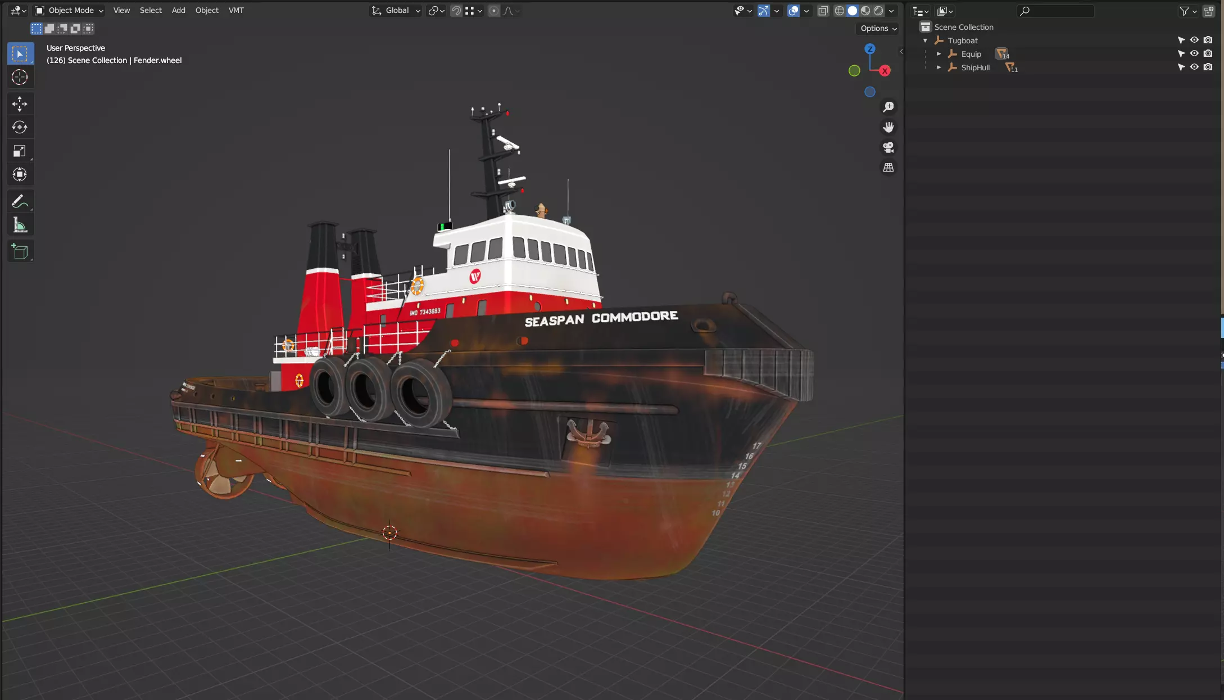Open the pivot point dropdown
The image size is (1224, 700).
click(x=437, y=11)
